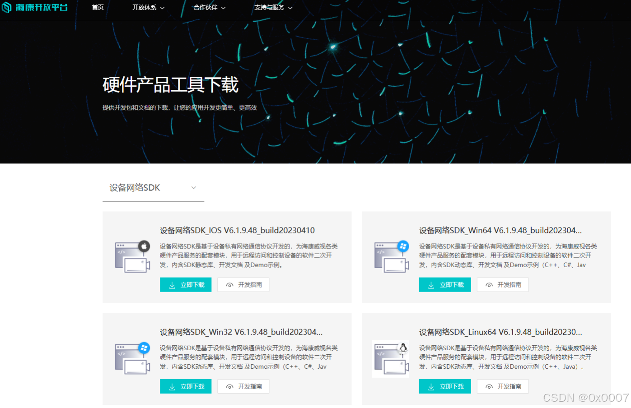Click the Linux64 SDK product thumbnail
631x408 pixels.
pyautogui.click(x=391, y=359)
